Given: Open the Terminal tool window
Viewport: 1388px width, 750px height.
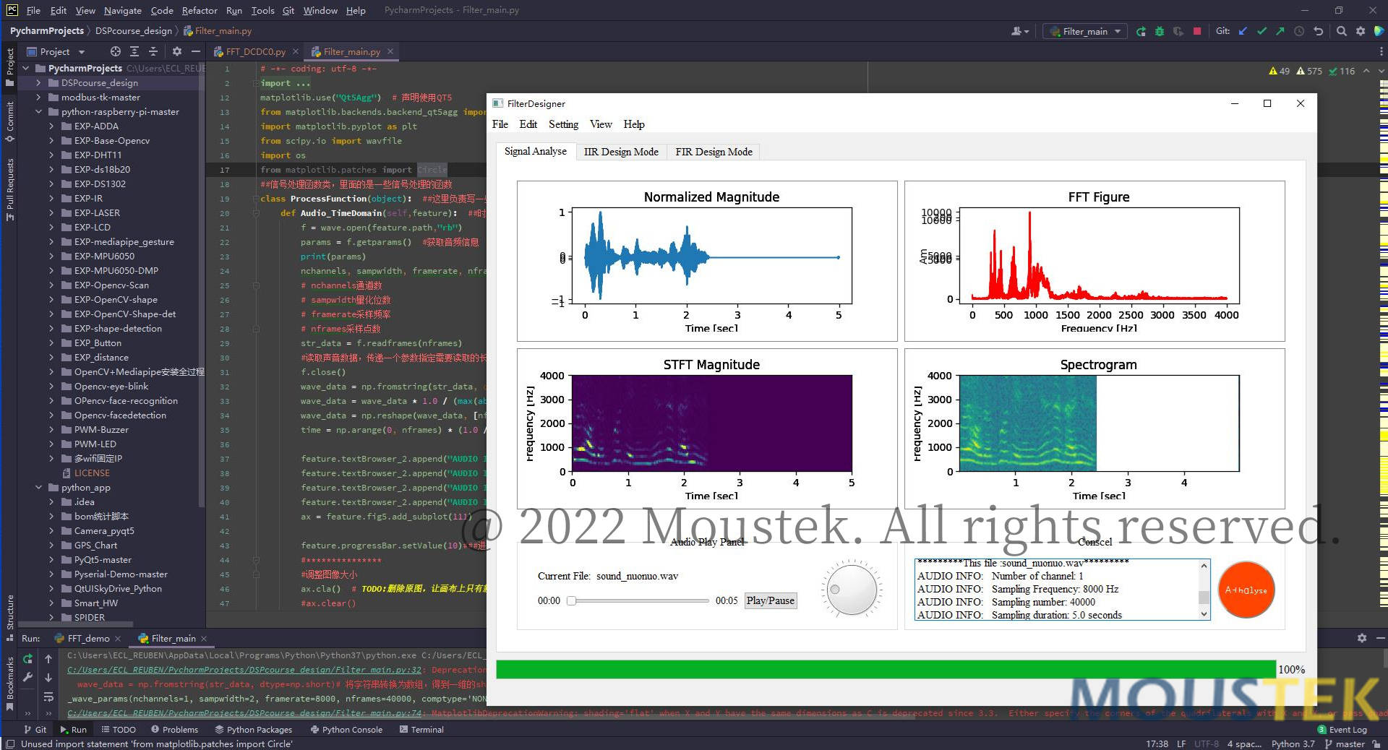Looking at the screenshot, I should tap(421, 730).
